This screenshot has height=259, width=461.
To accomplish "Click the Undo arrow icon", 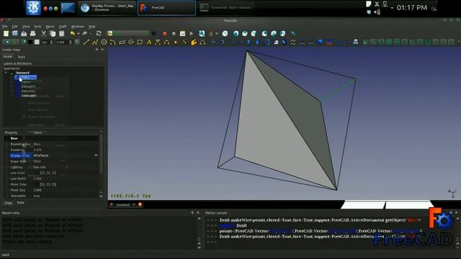I will pos(72,34).
